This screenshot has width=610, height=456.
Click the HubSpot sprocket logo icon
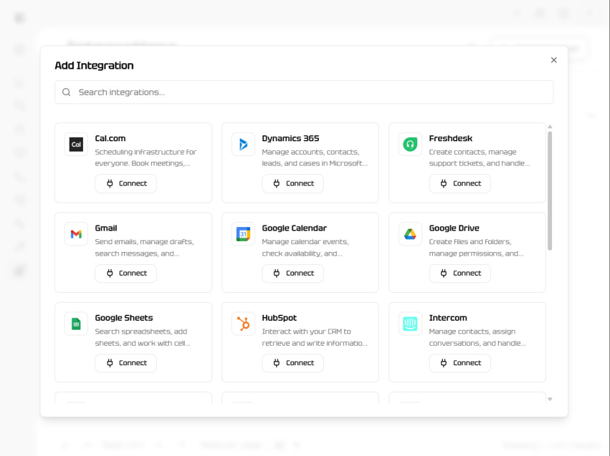(x=243, y=323)
